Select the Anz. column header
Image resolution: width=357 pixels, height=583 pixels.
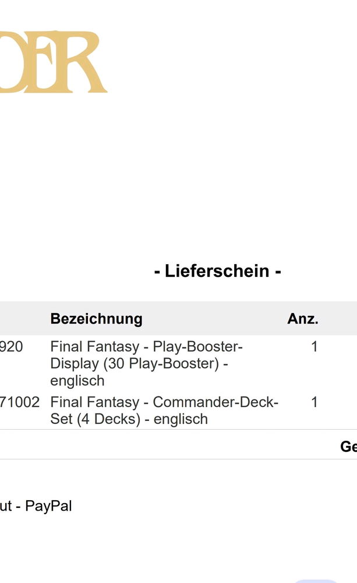(x=303, y=319)
